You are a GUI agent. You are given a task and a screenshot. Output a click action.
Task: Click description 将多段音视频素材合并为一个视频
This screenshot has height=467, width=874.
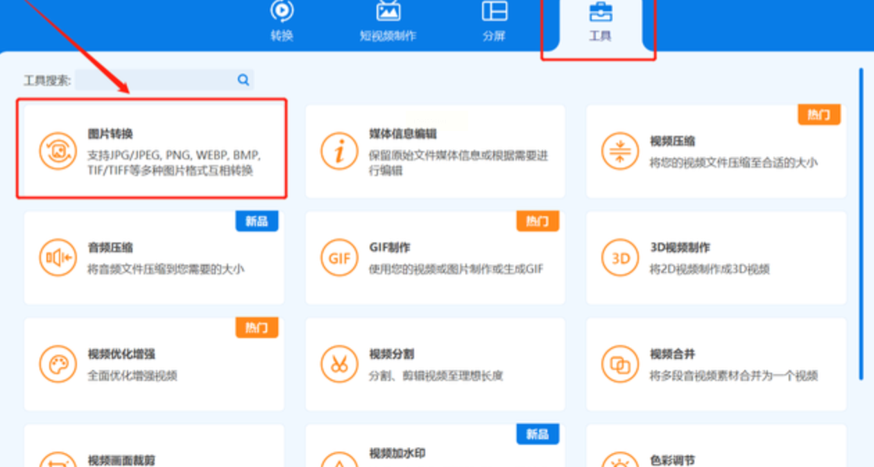[734, 376]
